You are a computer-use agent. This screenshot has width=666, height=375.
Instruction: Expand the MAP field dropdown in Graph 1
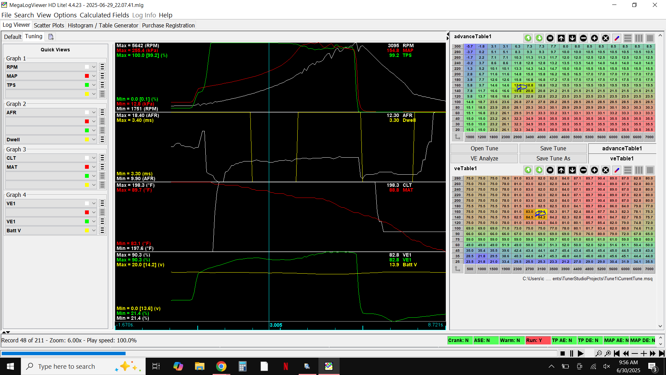click(x=94, y=76)
